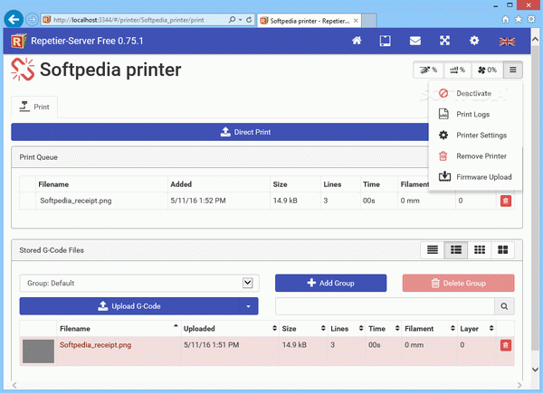Click scrollbar up arrow

(536, 39)
